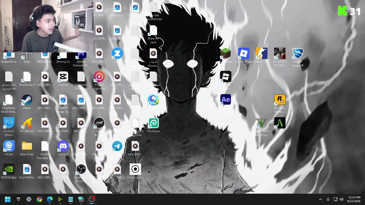
Task: Select the IMG_9388 video file
Action: coord(45,126)
